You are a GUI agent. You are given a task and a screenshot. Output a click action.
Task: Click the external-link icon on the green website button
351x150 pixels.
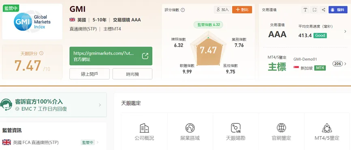click(x=145, y=56)
